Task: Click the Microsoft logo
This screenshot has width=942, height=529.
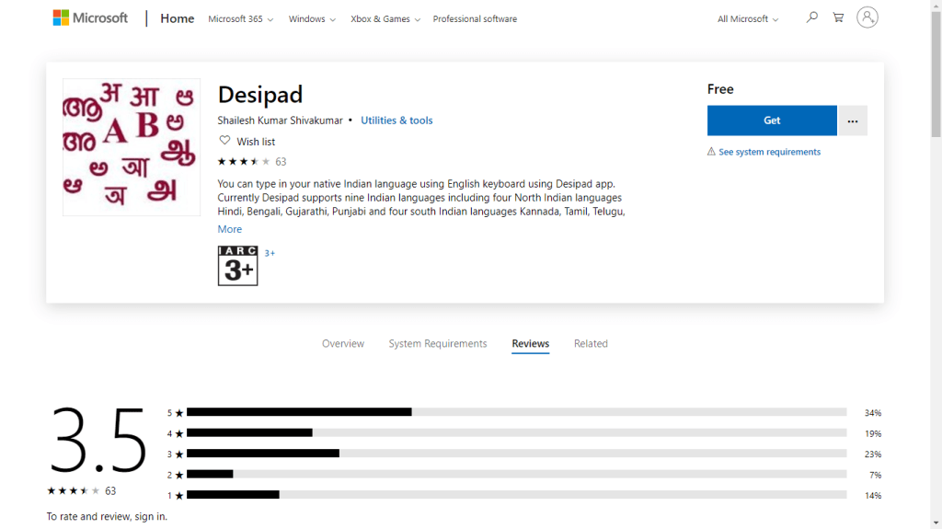Action: 90,18
